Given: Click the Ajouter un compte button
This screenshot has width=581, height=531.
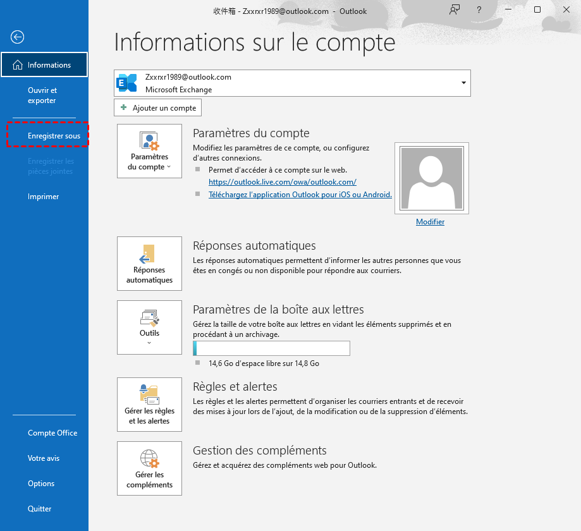Looking at the screenshot, I should 158,107.
